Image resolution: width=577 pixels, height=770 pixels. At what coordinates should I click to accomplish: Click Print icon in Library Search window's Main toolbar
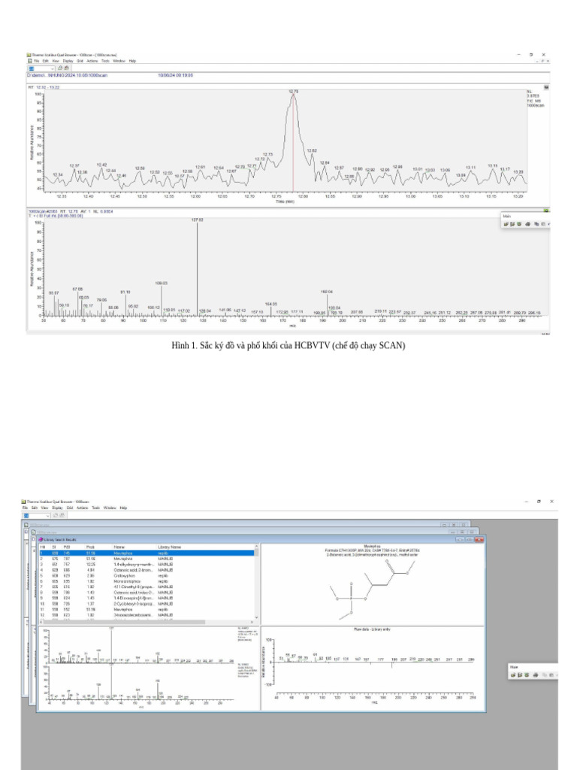click(x=535, y=675)
